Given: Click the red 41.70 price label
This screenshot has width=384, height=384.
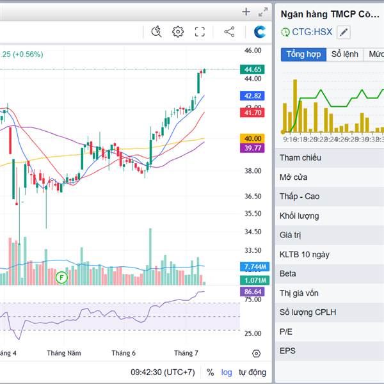Looking at the screenshot, I should point(252,113).
